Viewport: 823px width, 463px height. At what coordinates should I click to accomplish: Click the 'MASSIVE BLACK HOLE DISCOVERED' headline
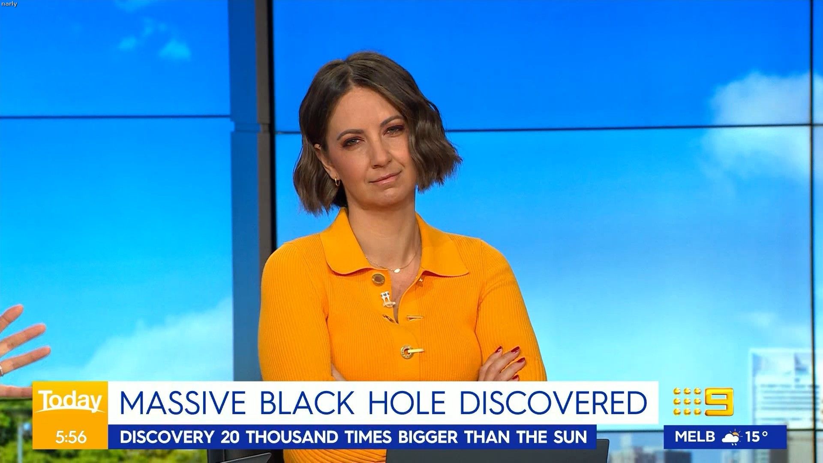(383, 403)
